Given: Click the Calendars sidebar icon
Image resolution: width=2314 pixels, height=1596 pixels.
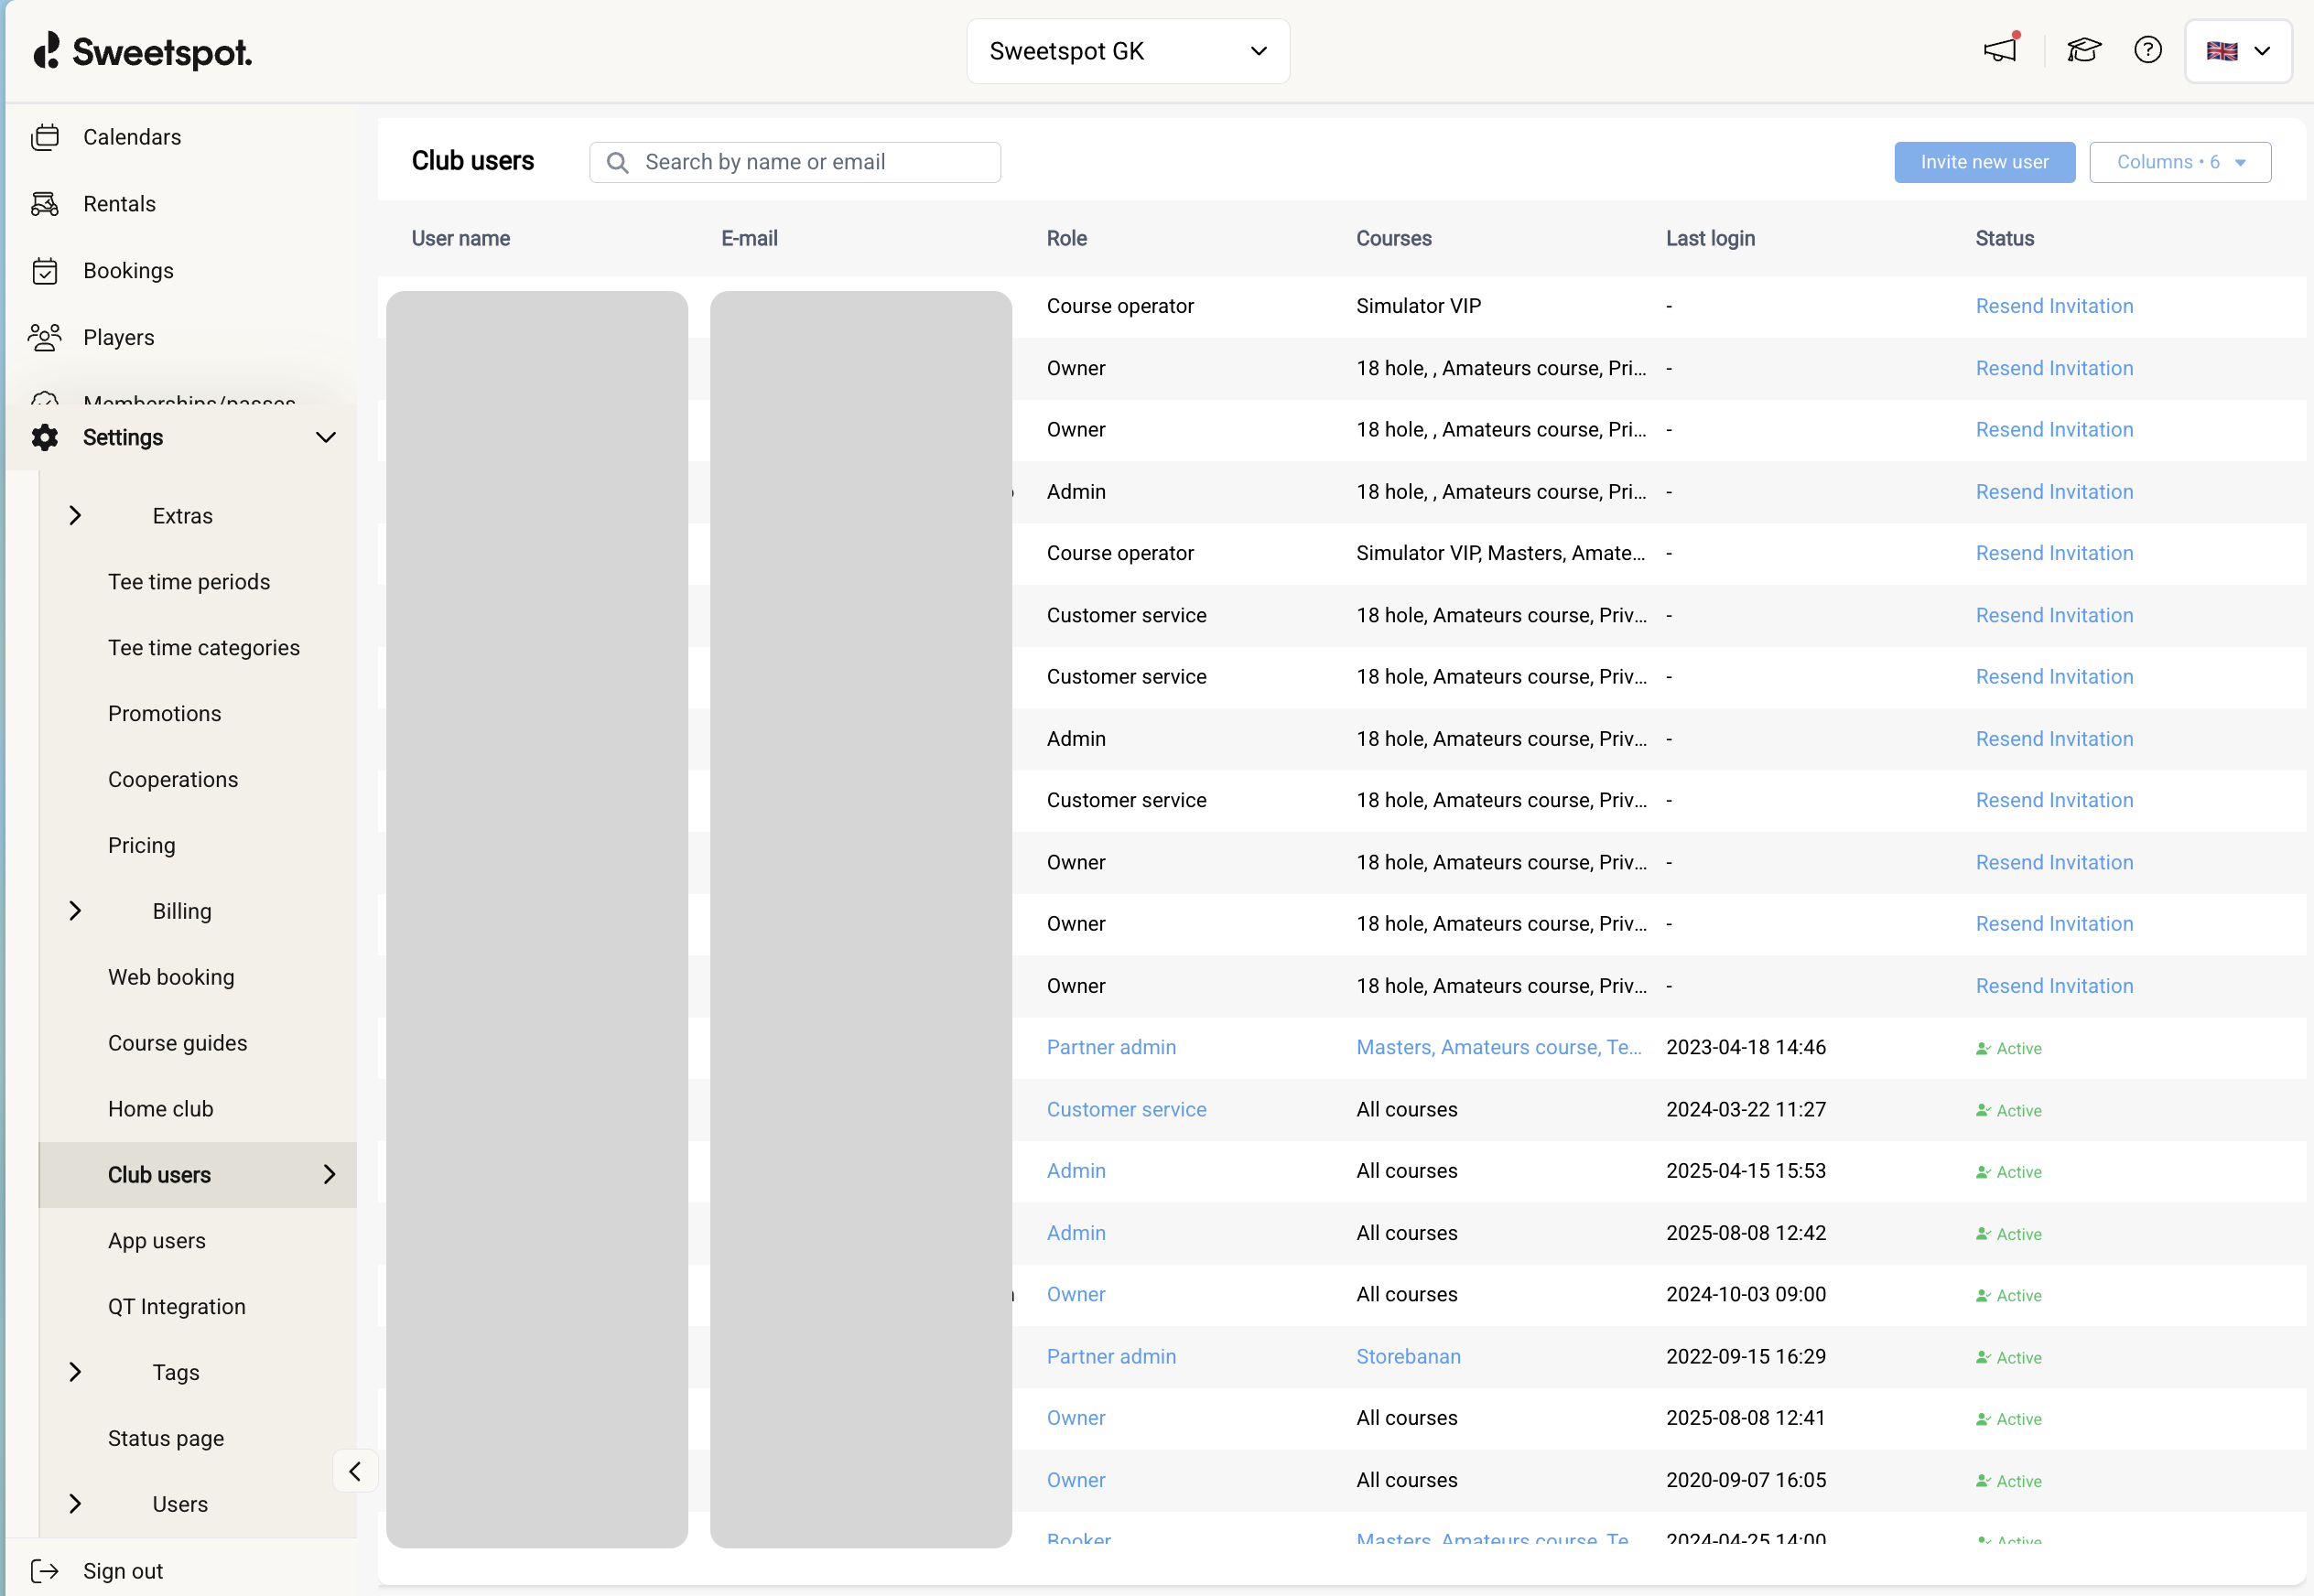Looking at the screenshot, I should coord(45,137).
